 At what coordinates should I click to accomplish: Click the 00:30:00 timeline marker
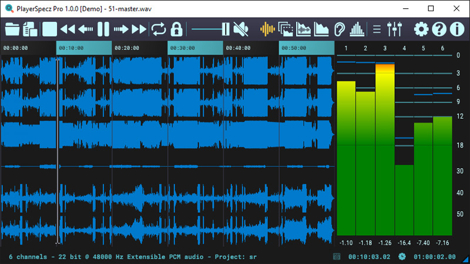[x=183, y=48]
